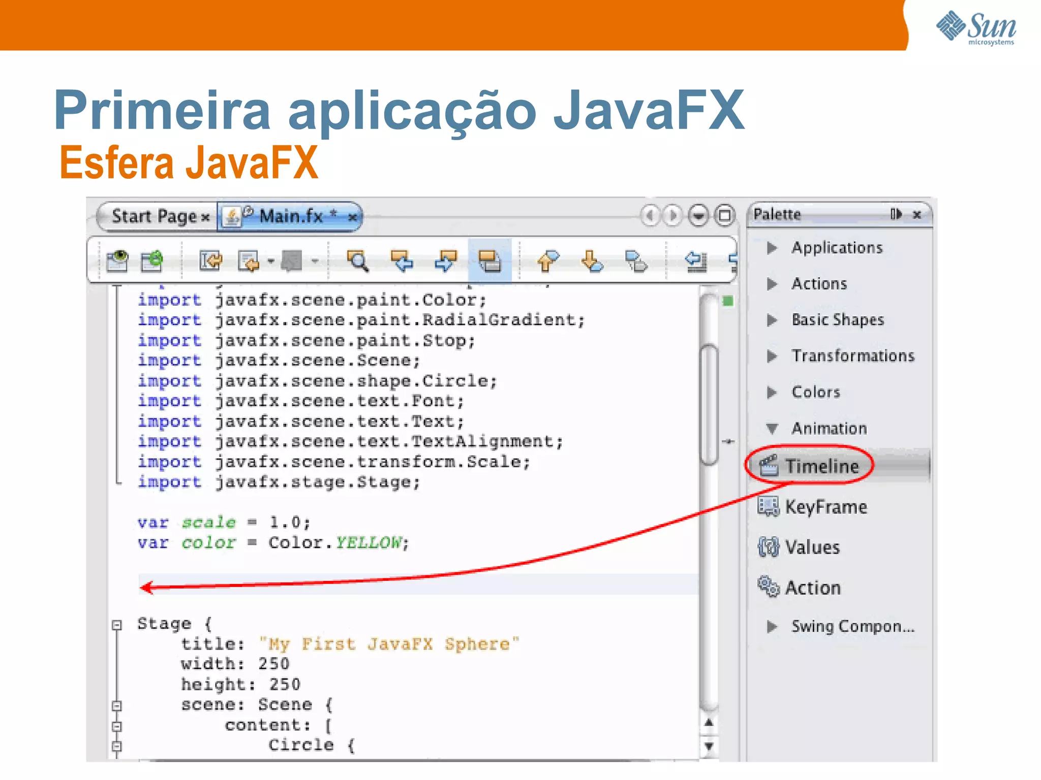
Task: Click the 'height: 250' line
Action: pyautogui.click(x=241, y=685)
